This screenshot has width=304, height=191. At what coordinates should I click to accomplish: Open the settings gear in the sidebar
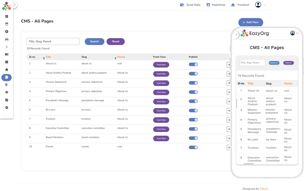click(7, 108)
